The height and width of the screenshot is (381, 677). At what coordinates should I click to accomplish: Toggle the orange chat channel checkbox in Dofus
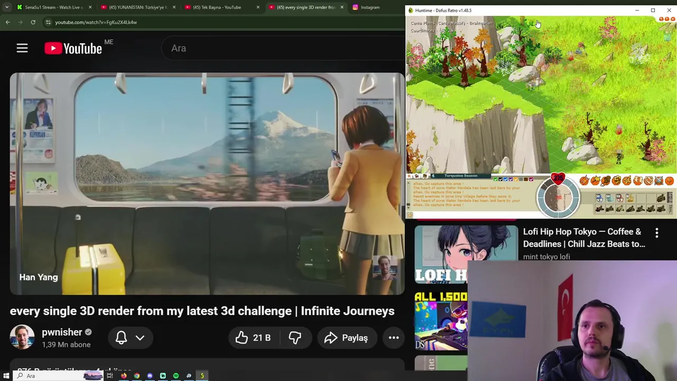click(516, 179)
